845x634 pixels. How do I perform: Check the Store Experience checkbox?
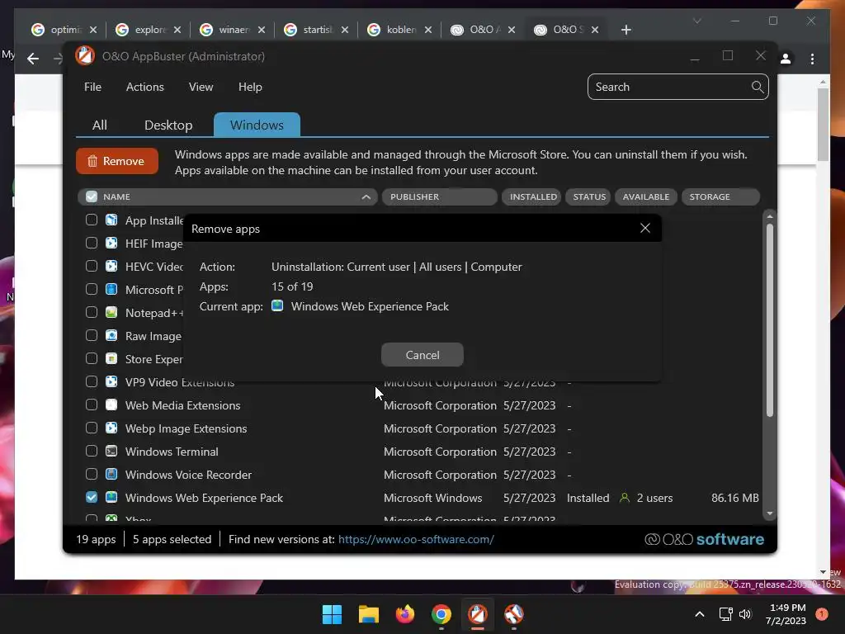(x=92, y=358)
